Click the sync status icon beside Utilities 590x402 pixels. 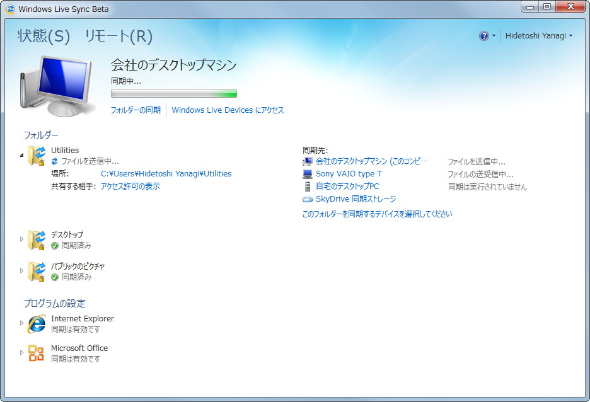click(x=55, y=161)
